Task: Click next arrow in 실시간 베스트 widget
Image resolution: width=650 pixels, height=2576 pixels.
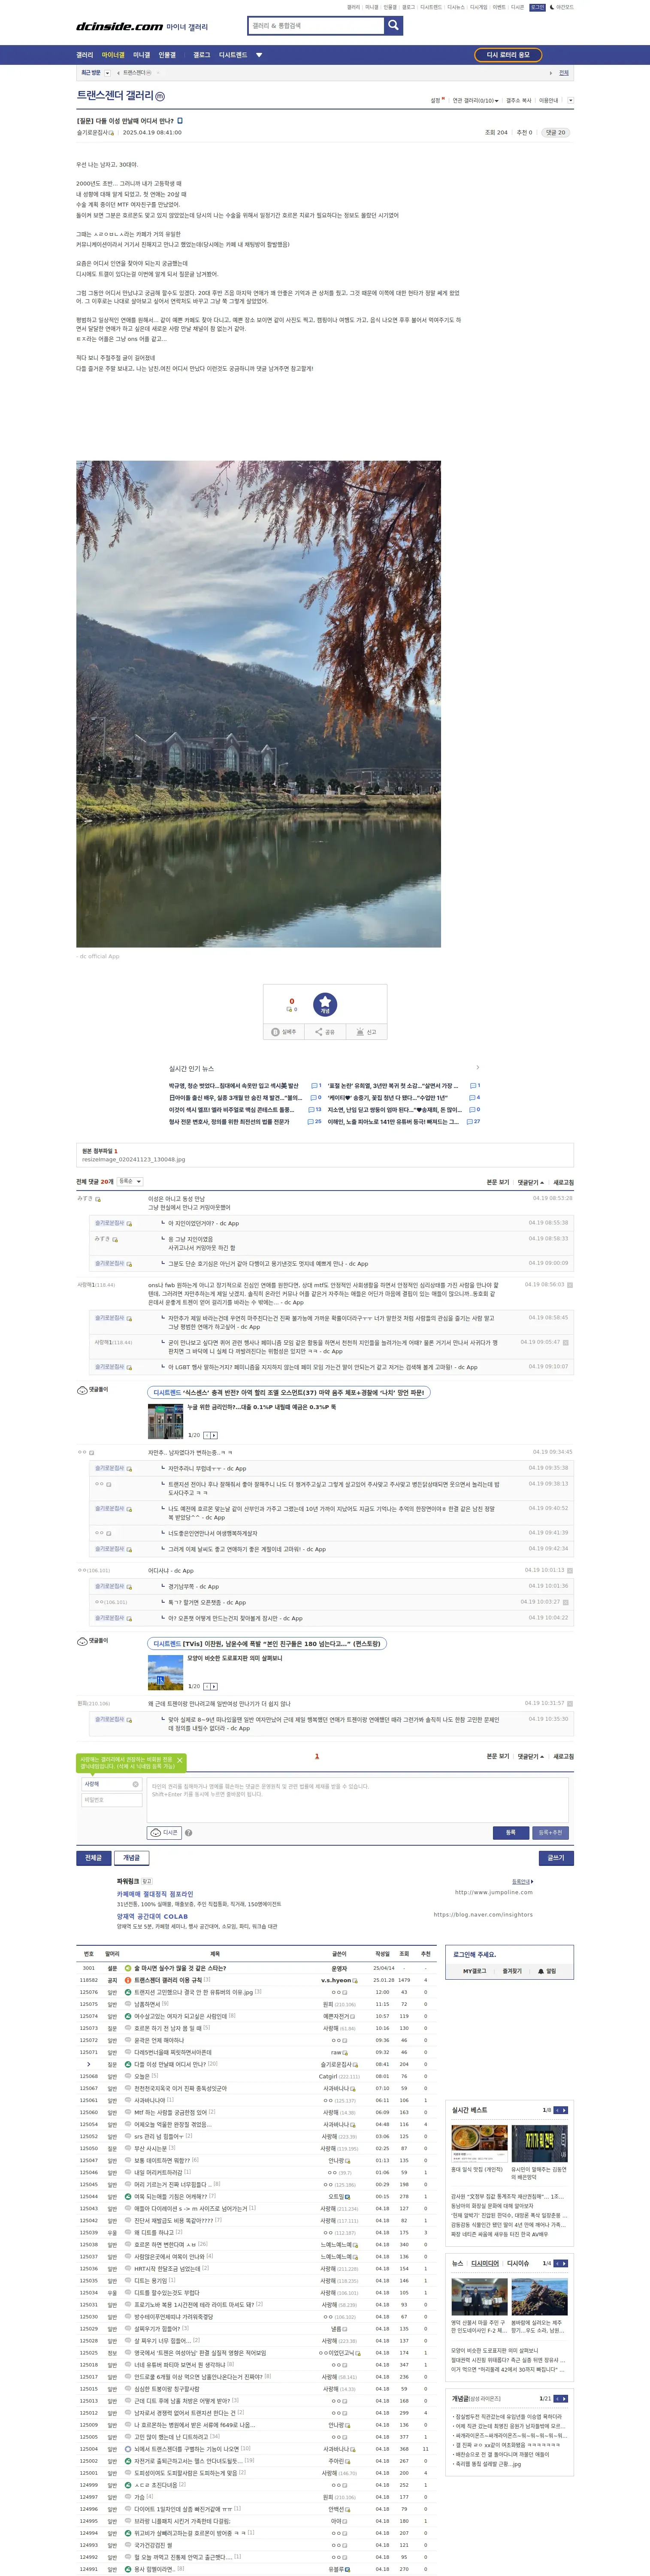Action: 564,2110
